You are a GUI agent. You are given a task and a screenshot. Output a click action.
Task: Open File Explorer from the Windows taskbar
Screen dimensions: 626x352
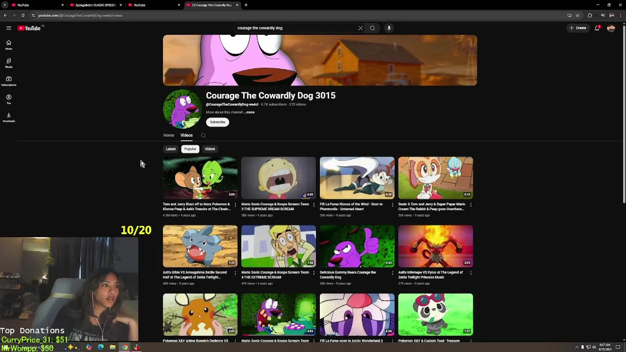[112, 348]
